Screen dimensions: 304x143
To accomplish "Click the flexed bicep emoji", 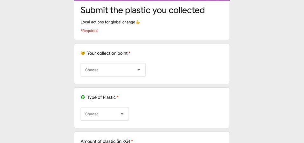I will [138, 22].
